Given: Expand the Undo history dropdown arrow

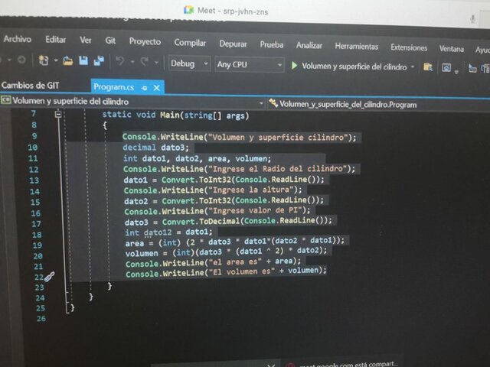Looking at the screenshot, I should pyautogui.click(x=132, y=62).
